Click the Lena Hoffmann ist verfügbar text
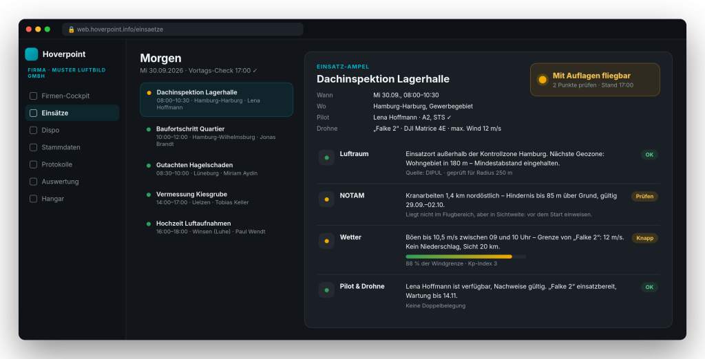Viewport: 705px width, 359px height. (x=512, y=291)
